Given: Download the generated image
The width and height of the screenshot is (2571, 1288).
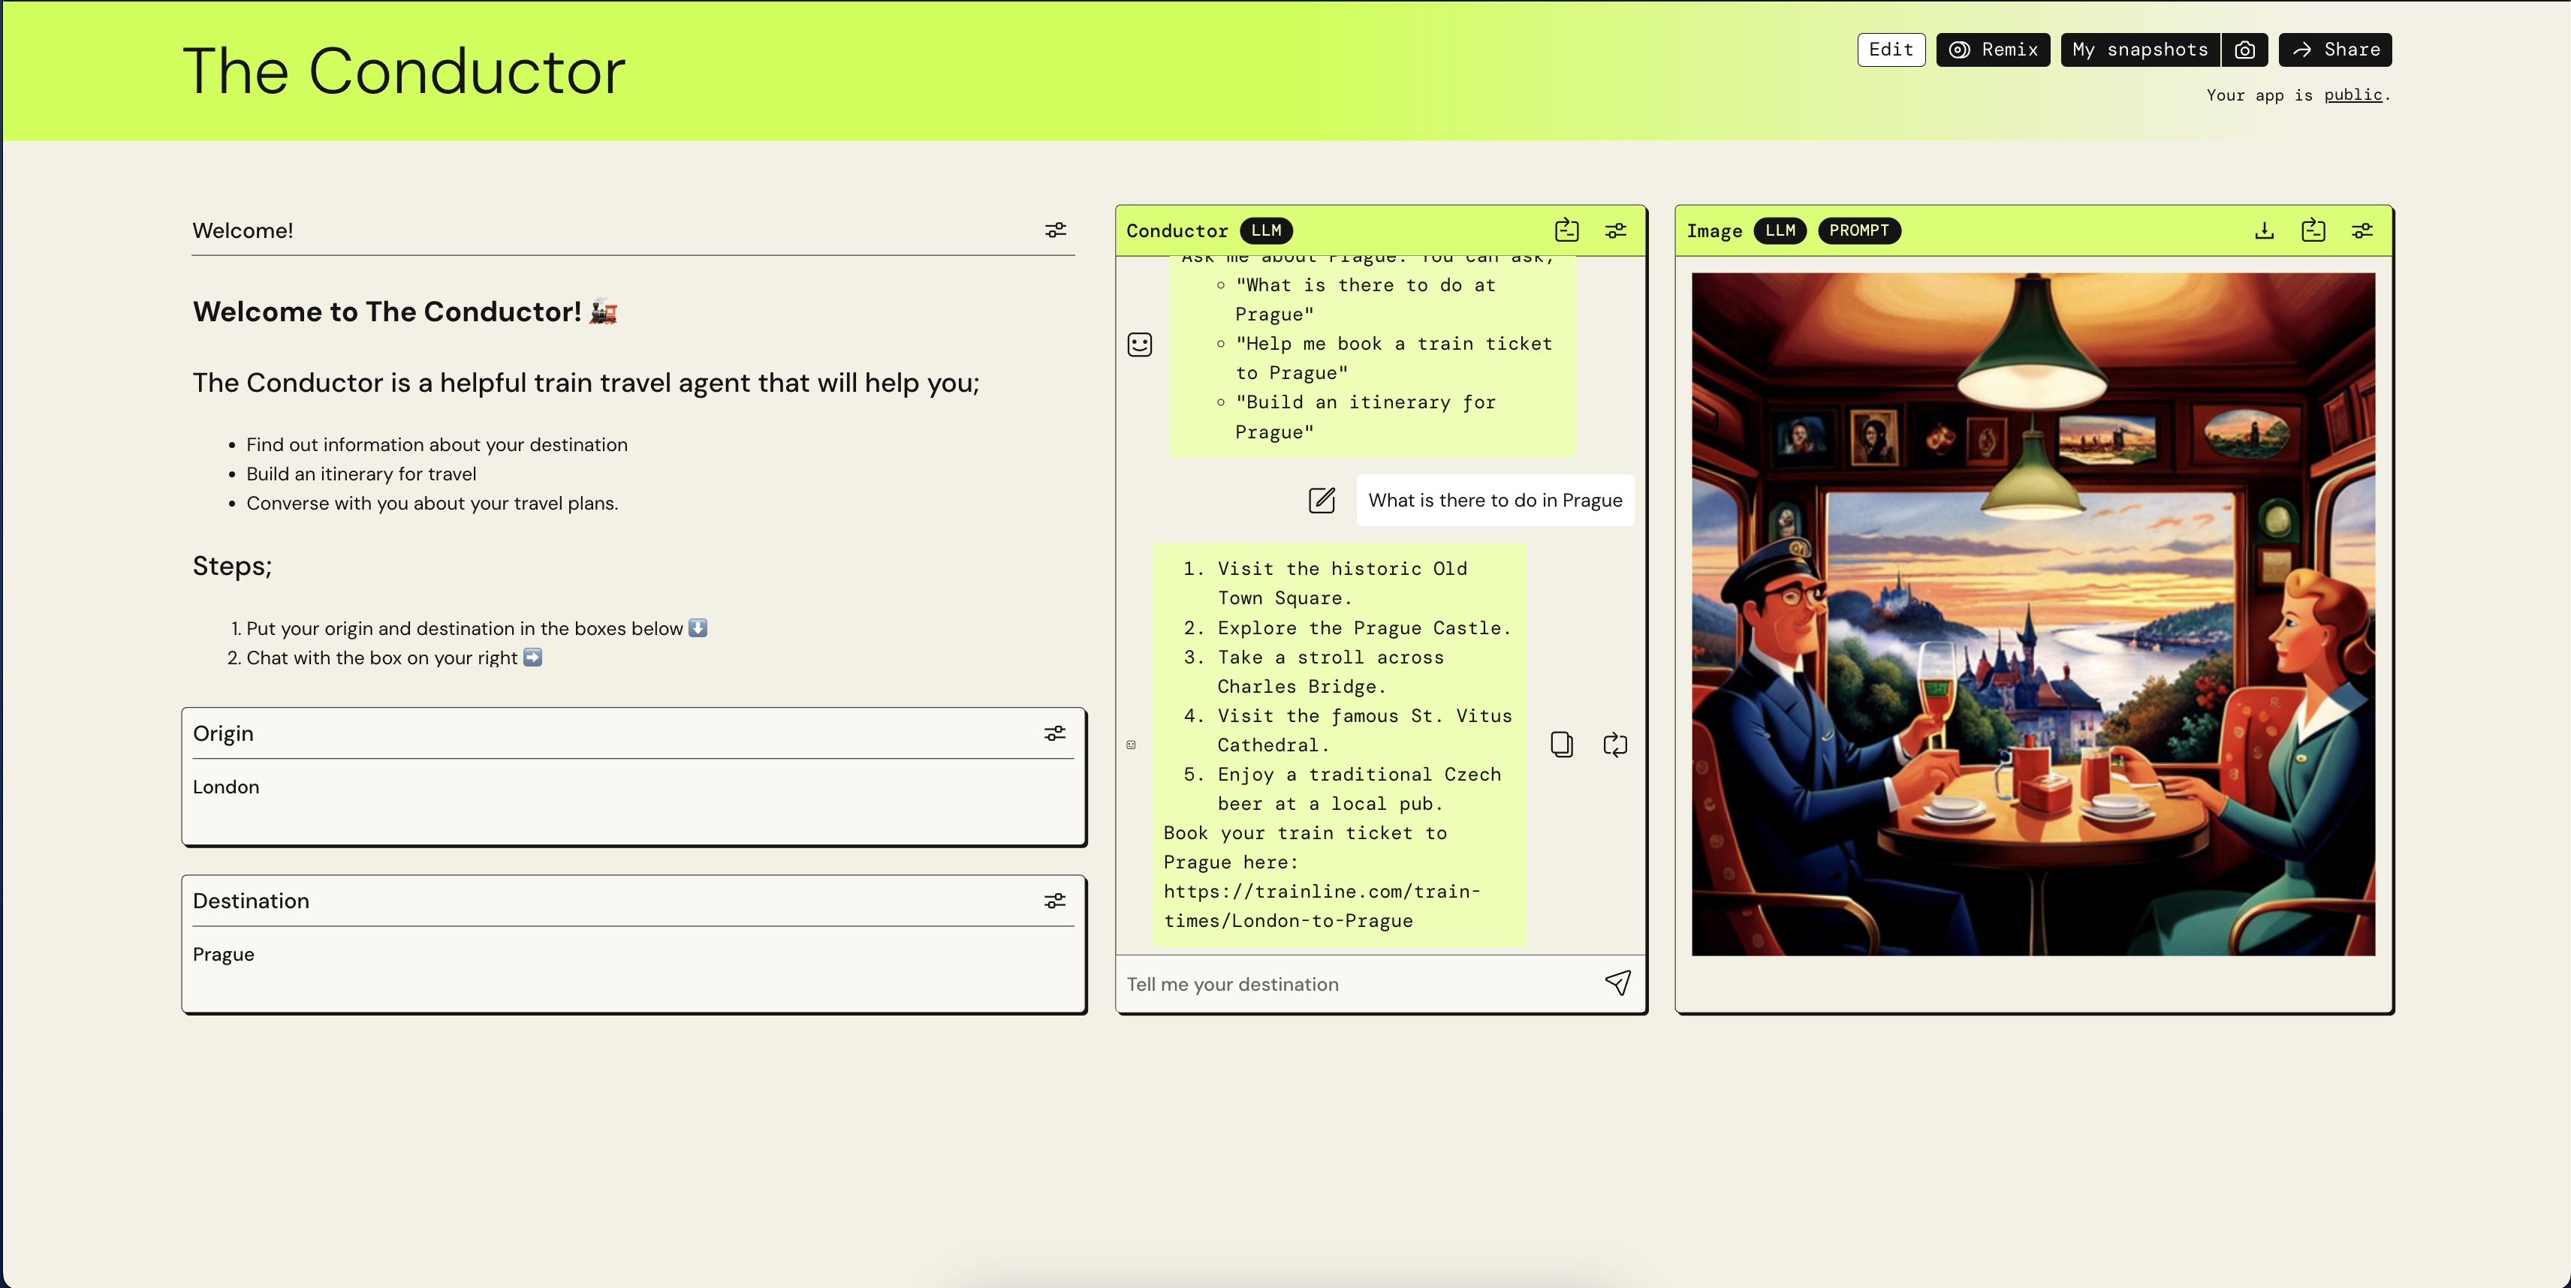Looking at the screenshot, I should 2264,230.
